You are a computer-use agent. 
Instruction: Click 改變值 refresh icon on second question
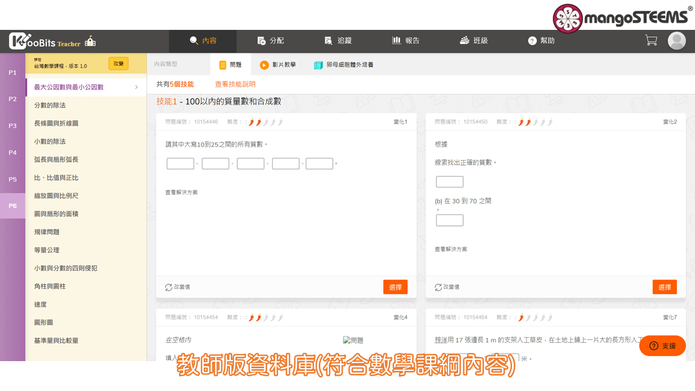438,287
